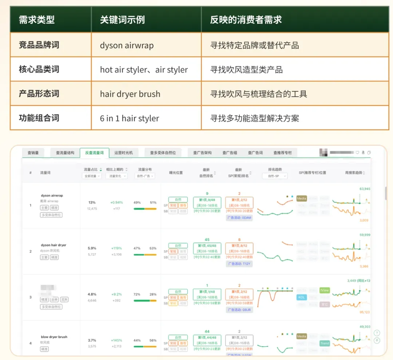Click traffic distribution bar for dyson hair dryer
This screenshot has width=393, height=360.
(x=145, y=255)
